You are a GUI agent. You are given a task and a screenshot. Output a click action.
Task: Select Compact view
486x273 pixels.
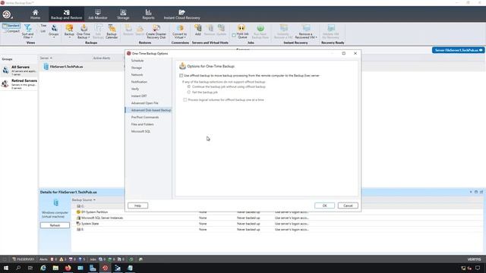pyautogui.click(x=11, y=31)
